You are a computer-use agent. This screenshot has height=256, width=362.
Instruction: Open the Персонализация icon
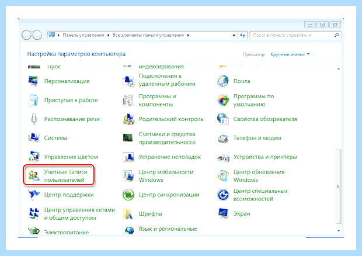[x=33, y=81]
